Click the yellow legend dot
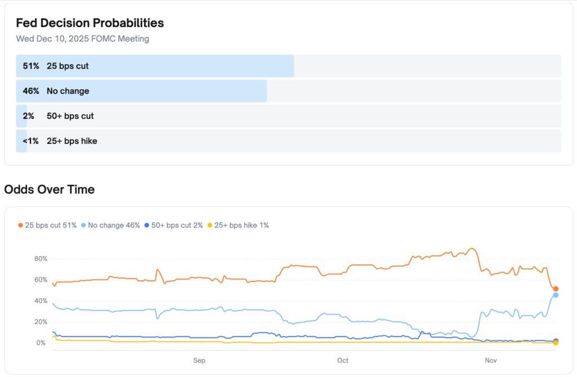 tap(210, 225)
